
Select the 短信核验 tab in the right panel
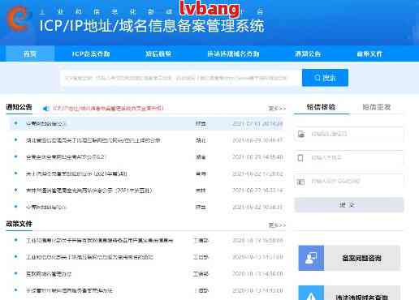pos(322,107)
